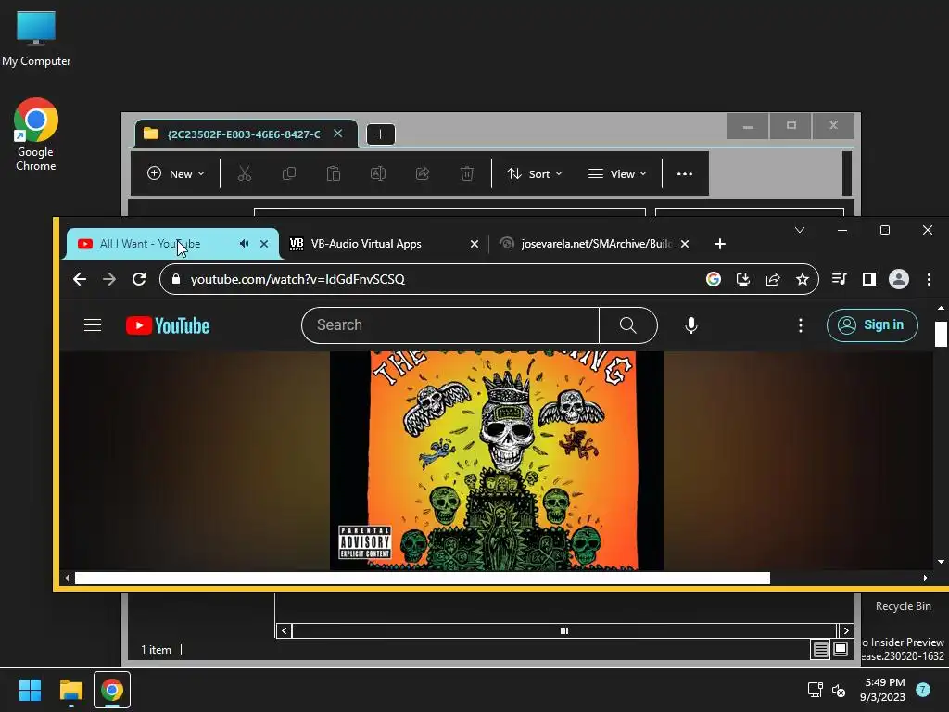Bookmark this tab with the star
Image resolution: width=949 pixels, height=712 pixels.
point(802,279)
